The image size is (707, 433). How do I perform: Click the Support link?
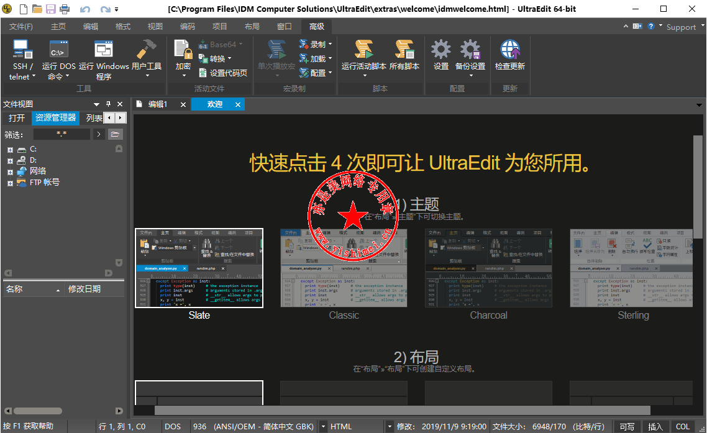pyautogui.click(x=681, y=27)
